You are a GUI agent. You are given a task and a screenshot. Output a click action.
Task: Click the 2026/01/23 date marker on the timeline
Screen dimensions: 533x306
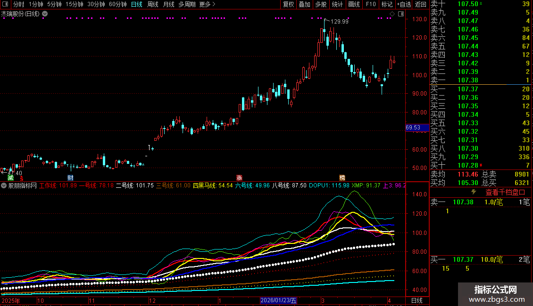[279, 300]
